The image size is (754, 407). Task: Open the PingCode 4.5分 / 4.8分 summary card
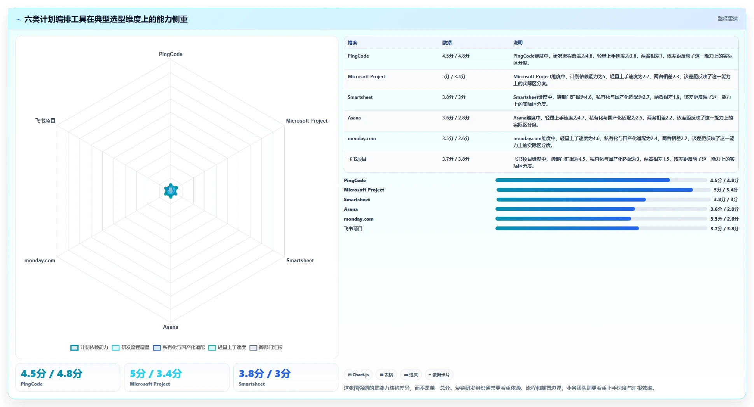[68, 377]
